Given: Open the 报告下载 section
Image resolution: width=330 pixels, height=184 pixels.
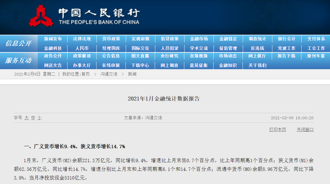Looking at the screenshot, I should click(286, 56).
